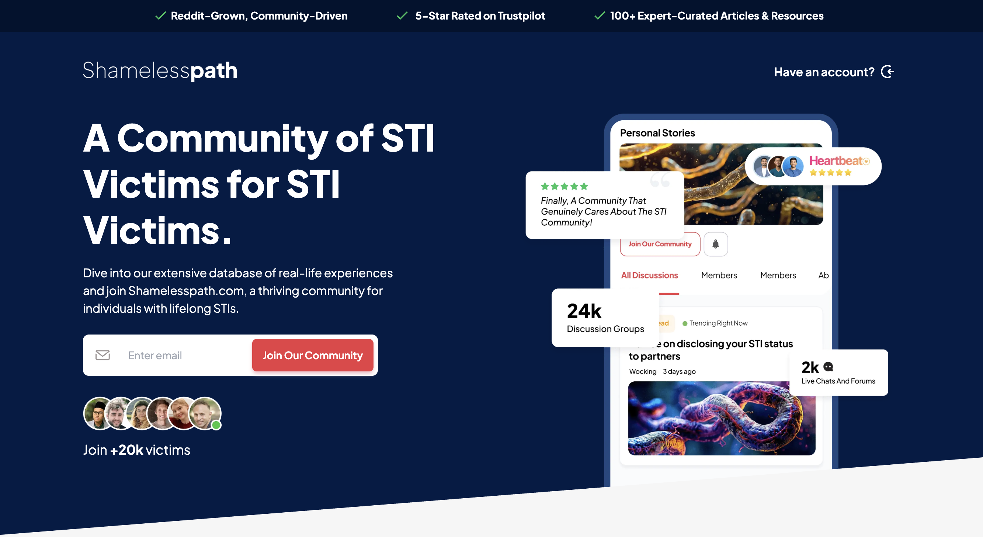983x537 pixels.
Task: Open the Have an account? sign-in link
Action: [x=834, y=72]
